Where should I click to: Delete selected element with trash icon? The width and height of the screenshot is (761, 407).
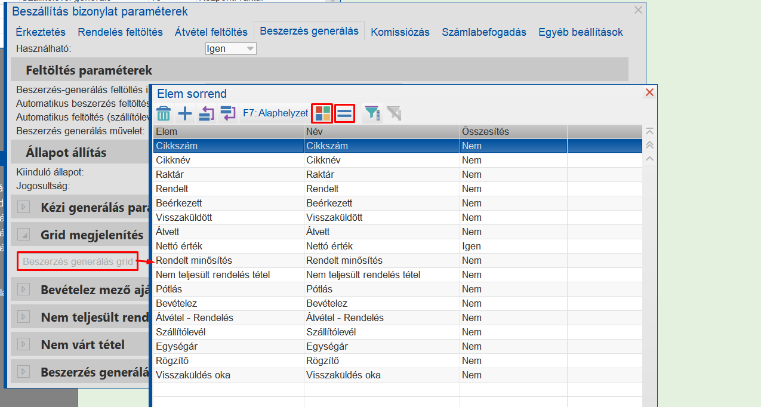coord(164,113)
